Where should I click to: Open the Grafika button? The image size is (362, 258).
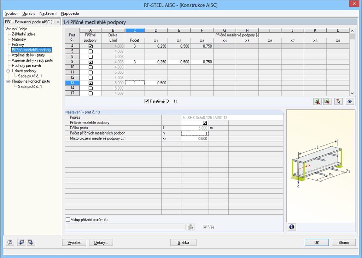[183, 242]
